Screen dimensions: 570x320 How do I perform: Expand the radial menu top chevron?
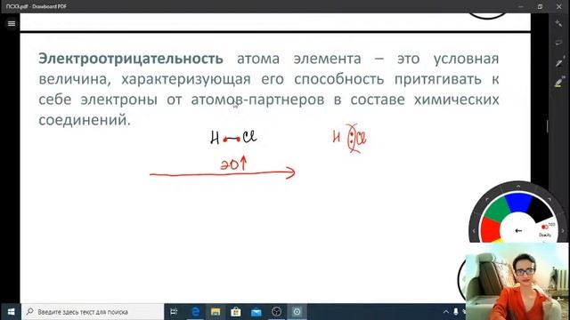518,187
